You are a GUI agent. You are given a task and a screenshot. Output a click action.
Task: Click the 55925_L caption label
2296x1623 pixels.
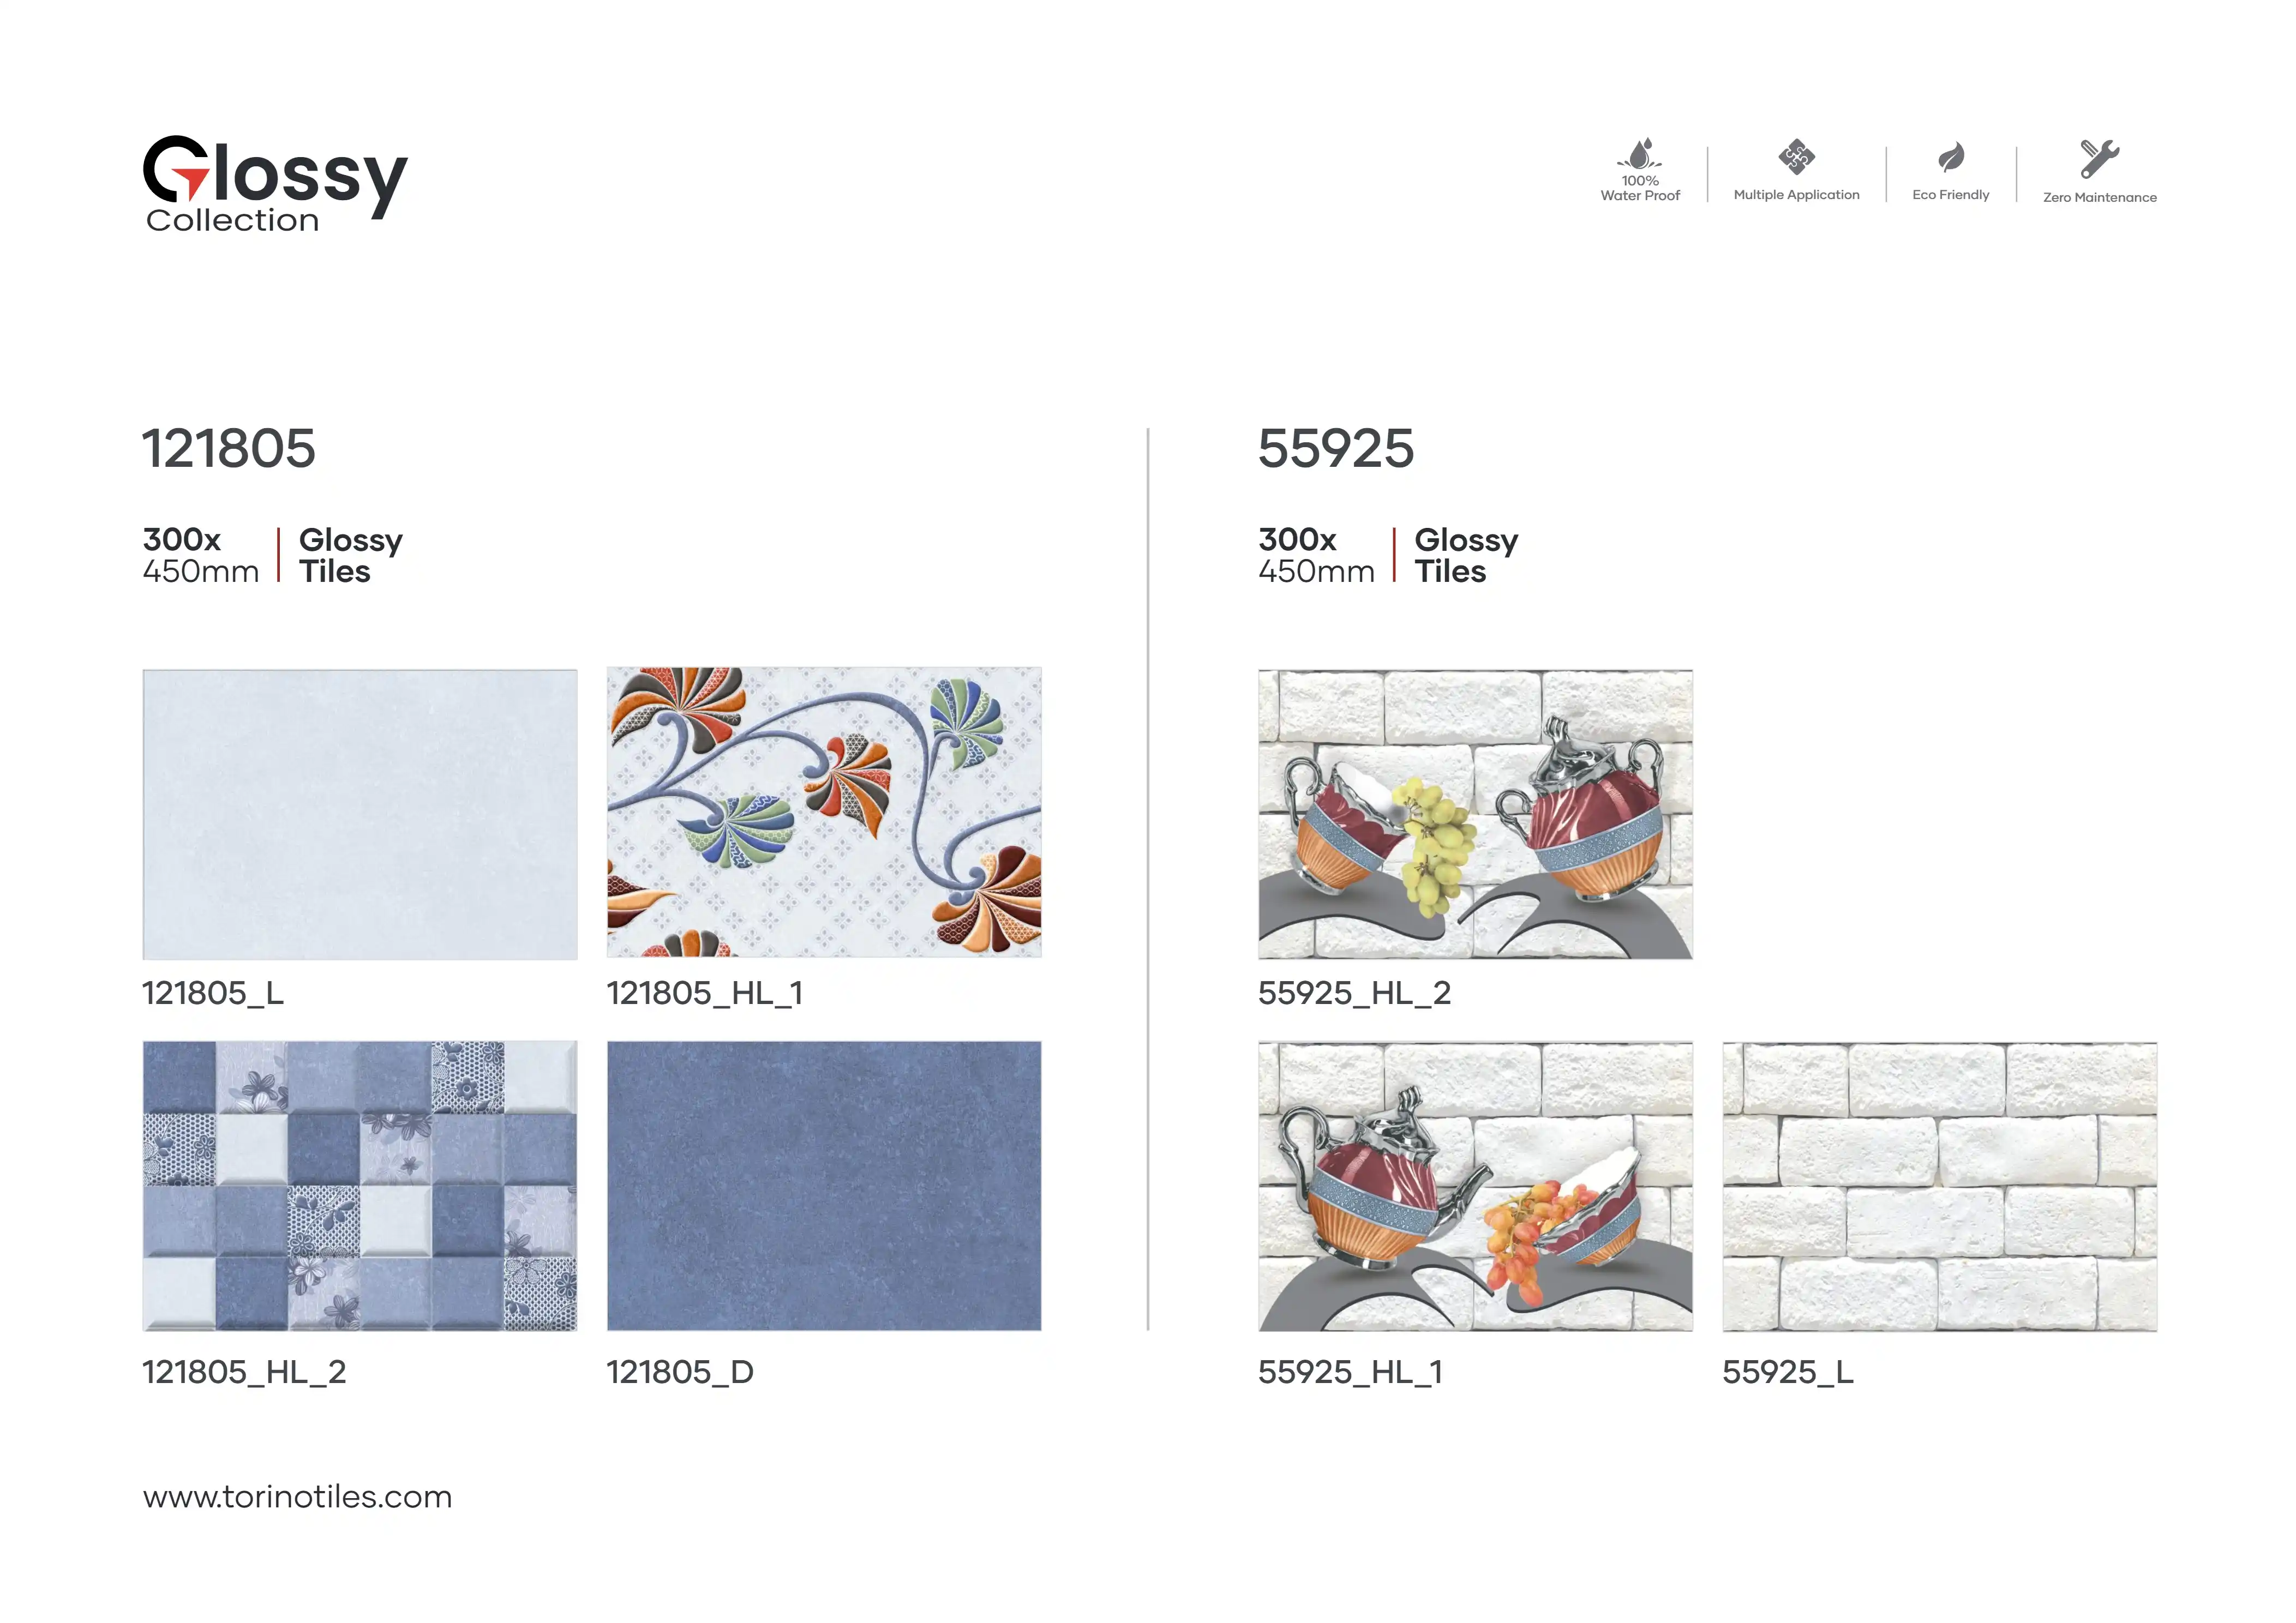(x=1788, y=1372)
